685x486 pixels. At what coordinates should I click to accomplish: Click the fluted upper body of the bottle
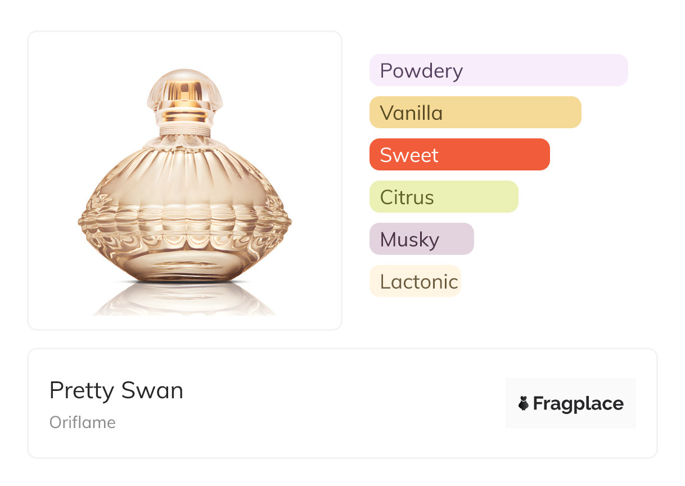pos(185,174)
